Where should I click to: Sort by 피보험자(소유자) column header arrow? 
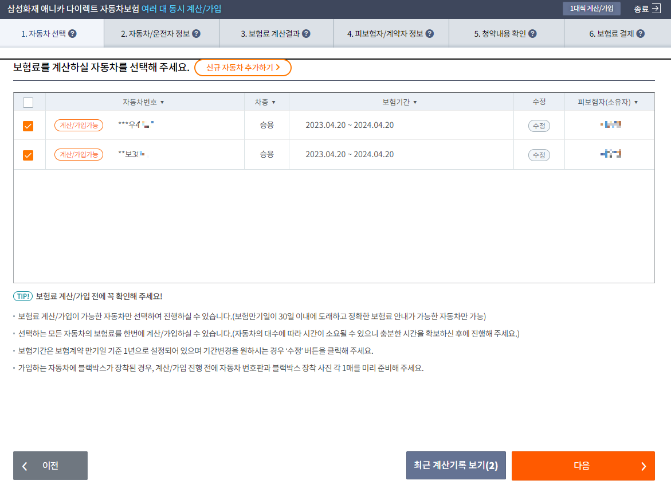tap(636, 102)
